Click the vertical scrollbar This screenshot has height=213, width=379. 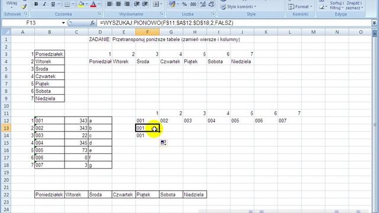pos(375,121)
